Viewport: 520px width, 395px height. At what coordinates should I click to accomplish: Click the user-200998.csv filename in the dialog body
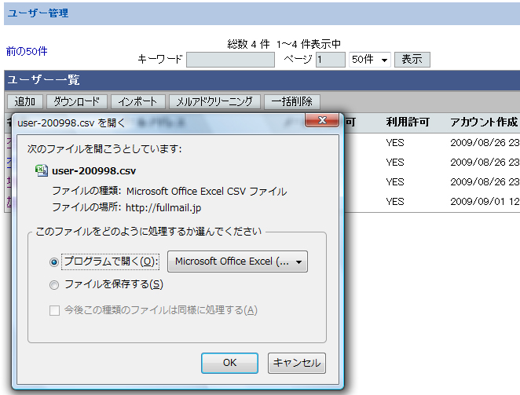pyautogui.click(x=93, y=171)
